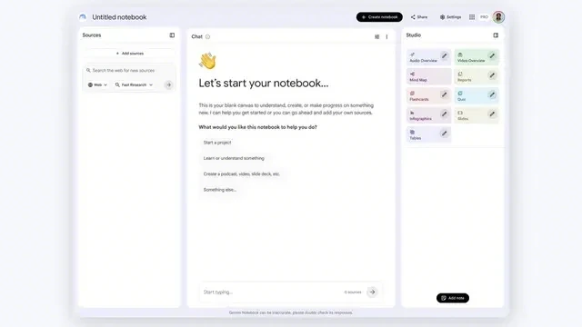This screenshot has width=582, height=327.
Task: Click the NotebookLM logo icon
Action: (83, 17)
